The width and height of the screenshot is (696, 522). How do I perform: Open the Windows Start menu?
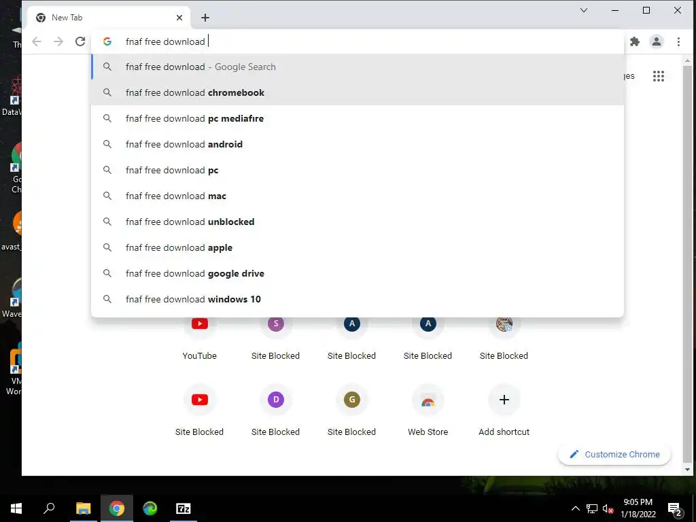pyautogui.click(x=16, y=508)
